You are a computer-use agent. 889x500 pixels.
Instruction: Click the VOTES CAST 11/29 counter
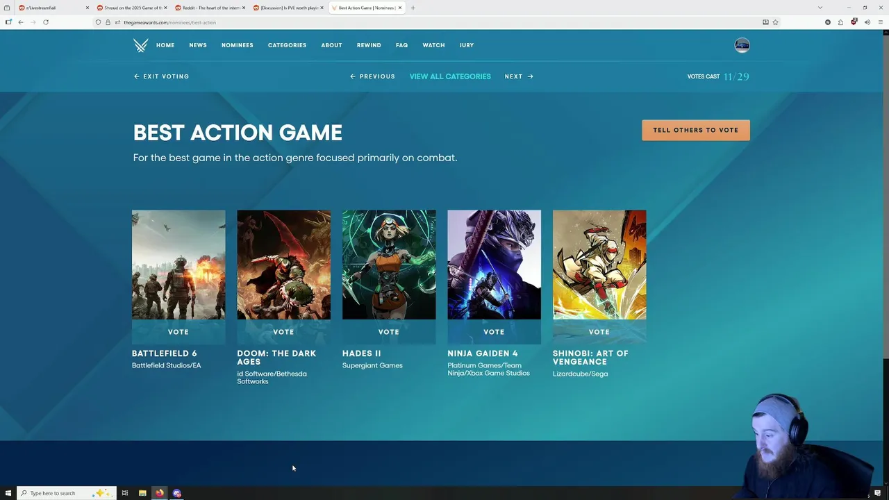[x=718, y=76]
